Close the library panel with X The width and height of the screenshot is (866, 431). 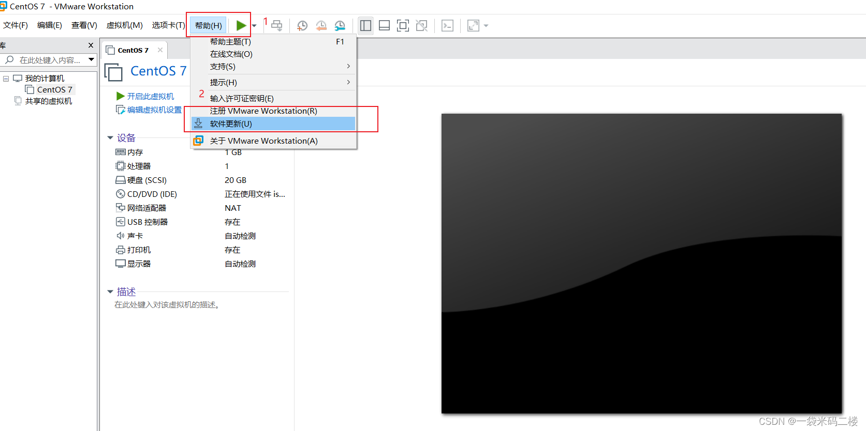(x=91, y=45)
